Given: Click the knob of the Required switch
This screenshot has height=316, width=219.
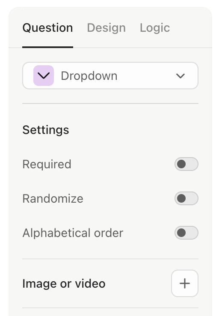Looking at the screenshot, I should coord(181,164).
